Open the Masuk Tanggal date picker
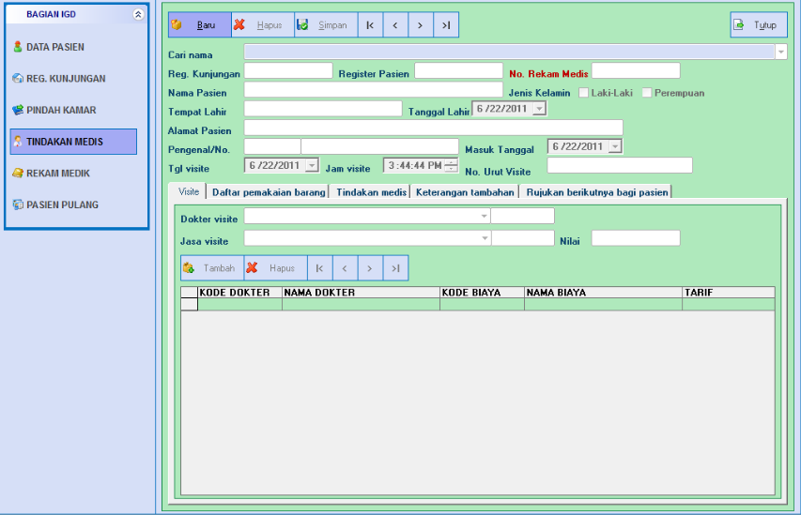Screen dimensions: 801x515 [615, 146]
